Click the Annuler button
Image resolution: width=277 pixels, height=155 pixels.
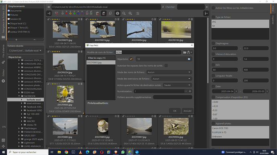click(187, 111)
